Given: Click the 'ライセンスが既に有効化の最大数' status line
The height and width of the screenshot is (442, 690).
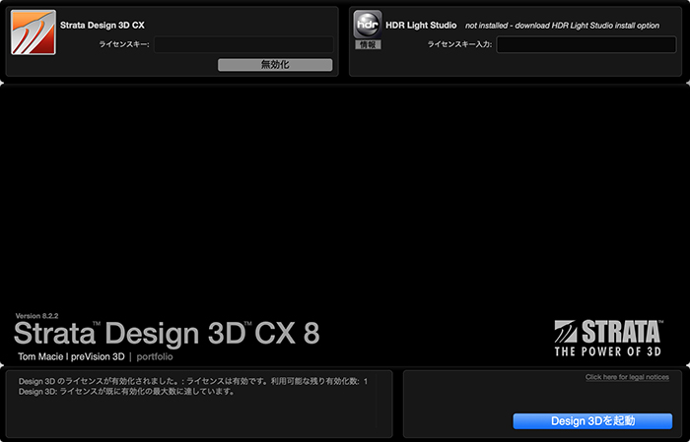Looking at the screenshot, I should pos(127,391).
